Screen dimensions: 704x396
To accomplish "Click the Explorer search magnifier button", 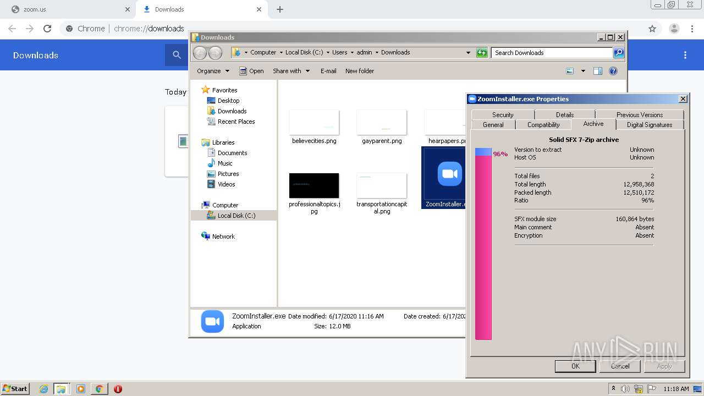I will tap(619, 53).
